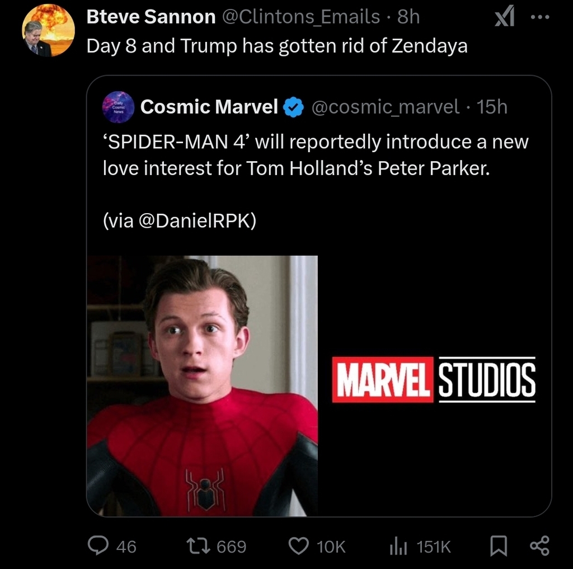Click Cosmic Marvel blue verified badge
The image size is (573, 569).
(x=293, y=106)
